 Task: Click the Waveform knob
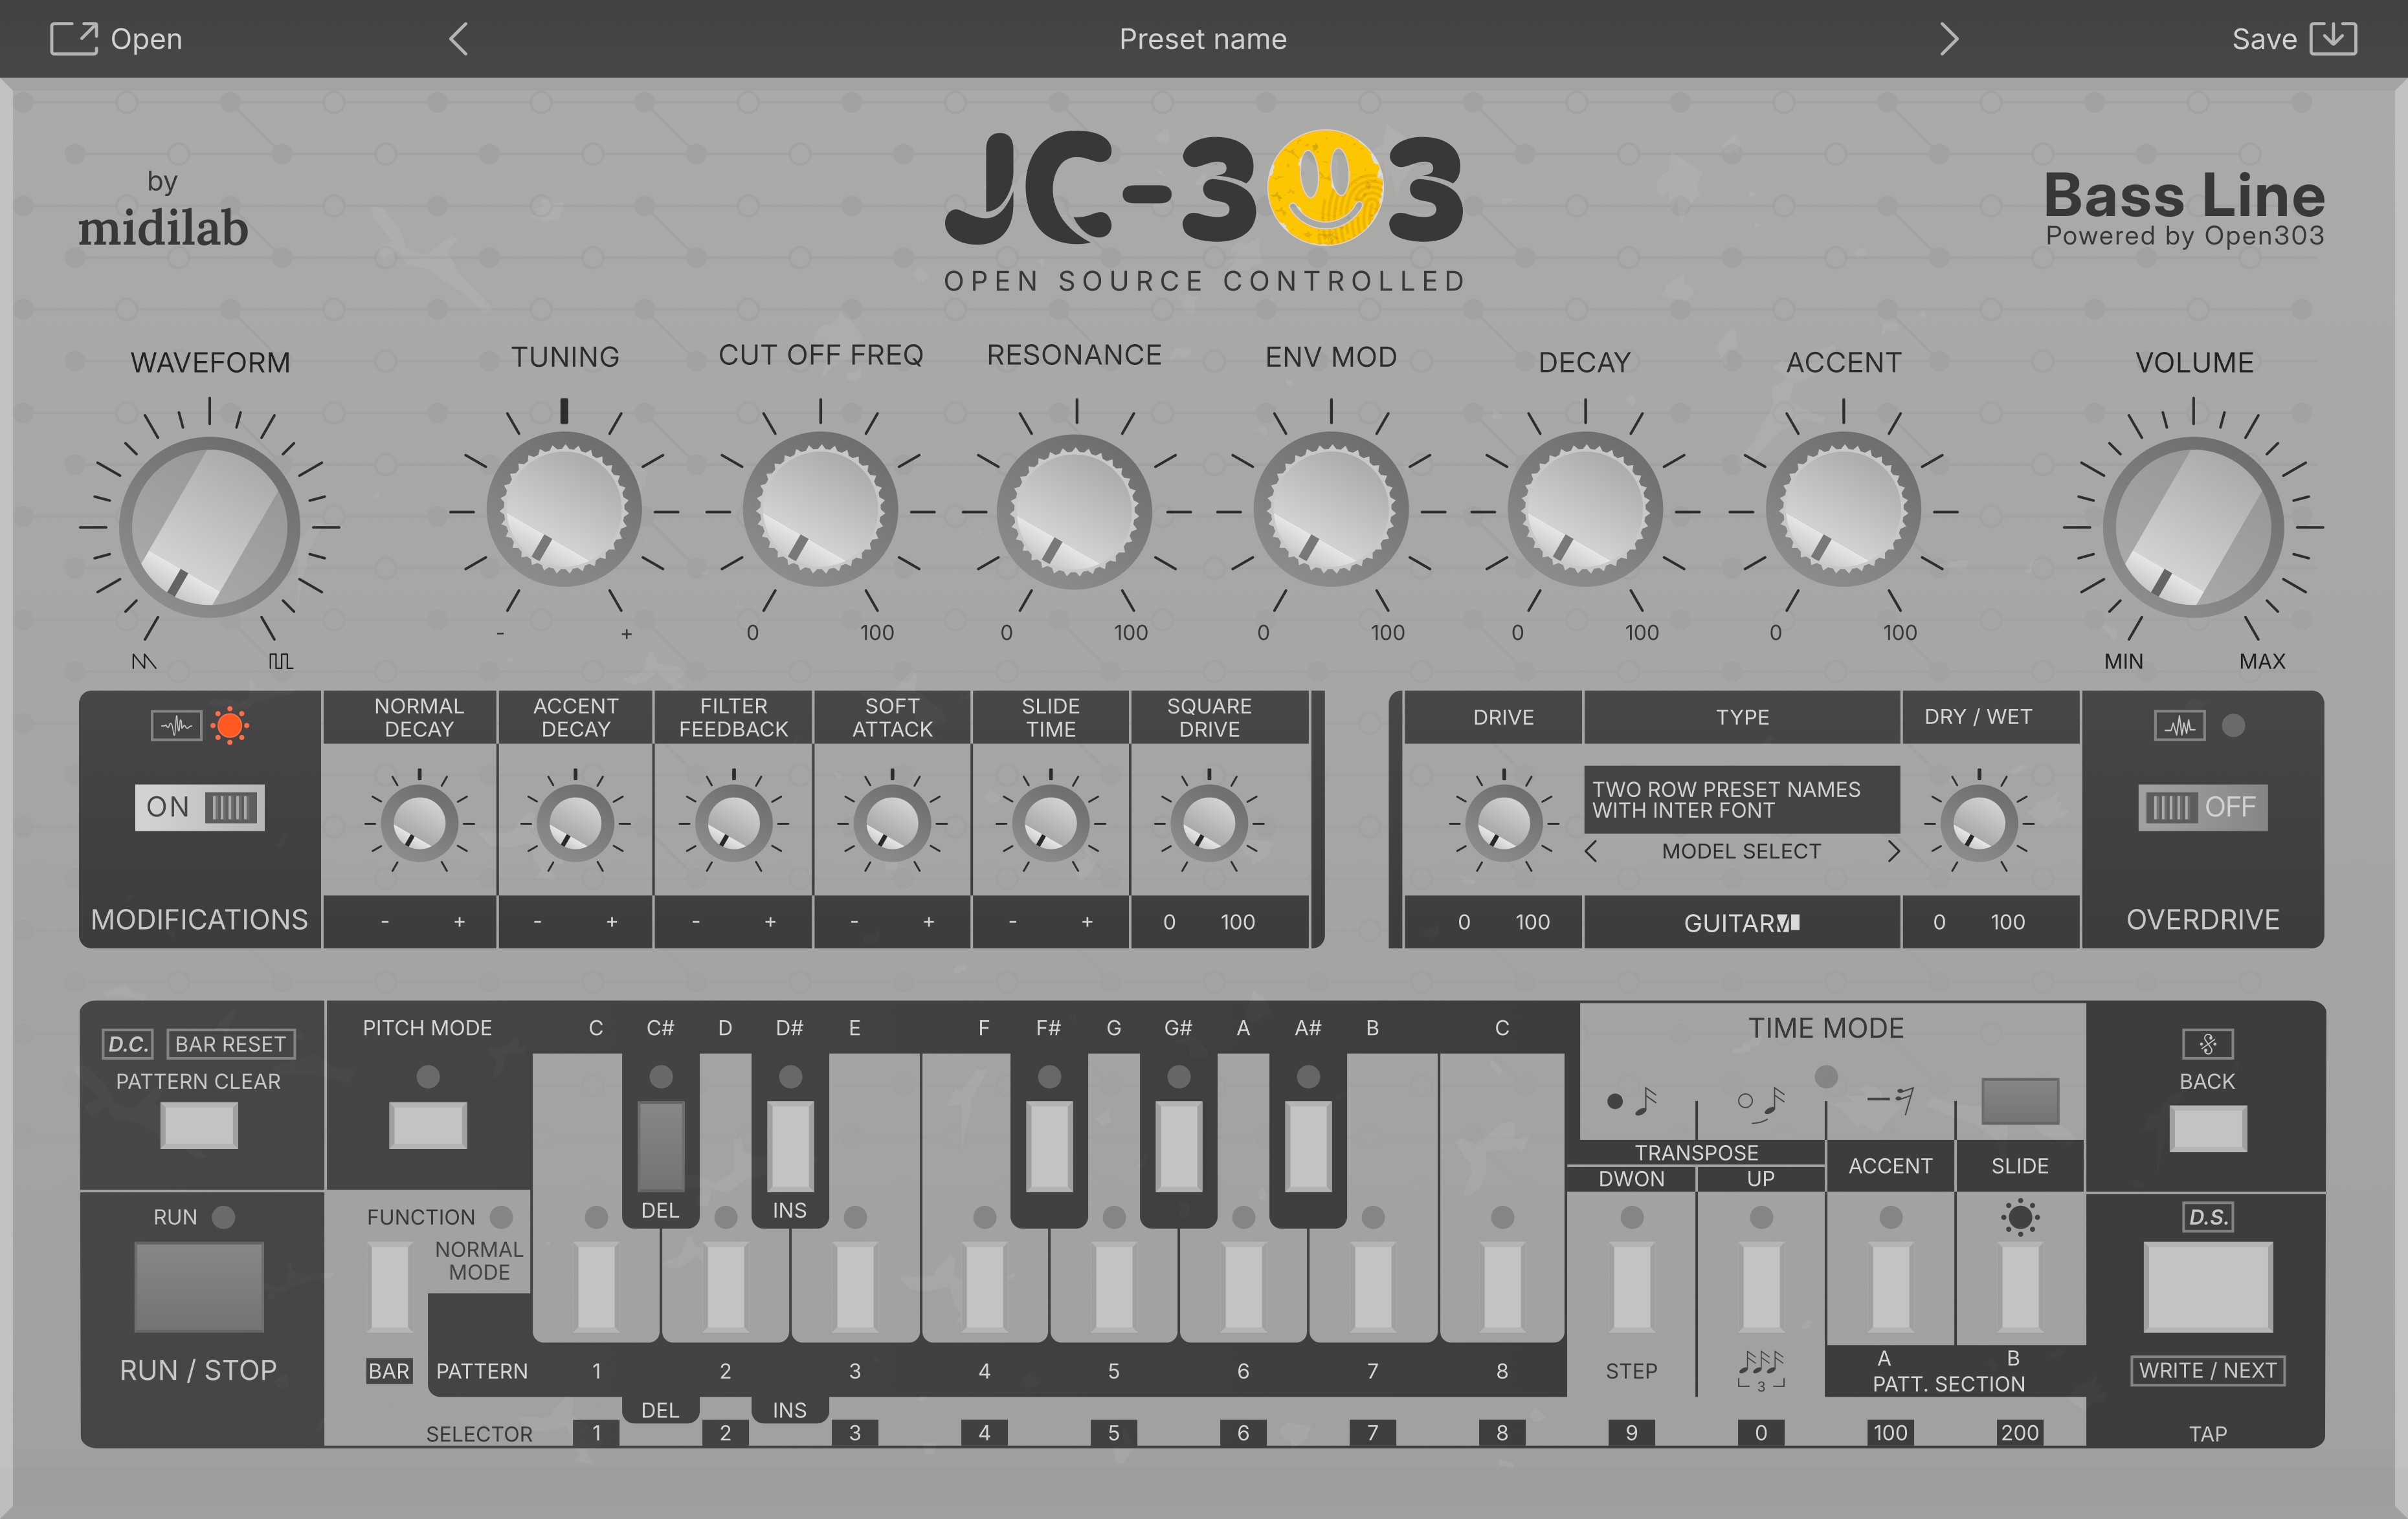coord(209,527)
